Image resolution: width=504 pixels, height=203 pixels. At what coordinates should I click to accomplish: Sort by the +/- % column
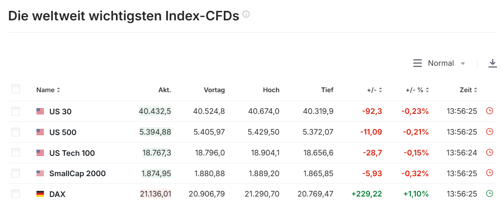(417, 90)
